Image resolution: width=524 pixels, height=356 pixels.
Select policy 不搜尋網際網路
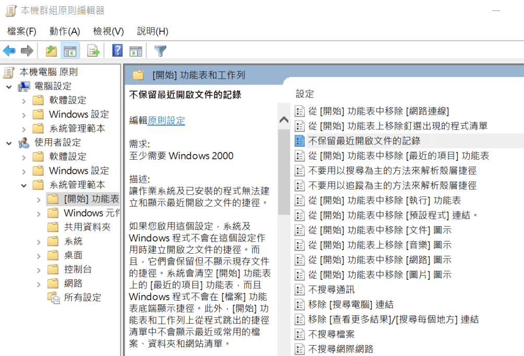pyautogui.click(x=340, y=349)
